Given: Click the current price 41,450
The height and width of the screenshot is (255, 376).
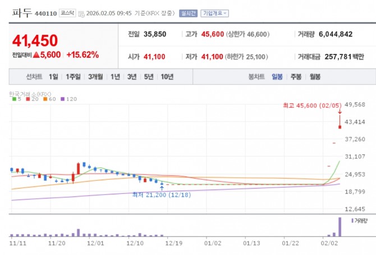Looking at the screenshot, I should click(x=35, y=40).
